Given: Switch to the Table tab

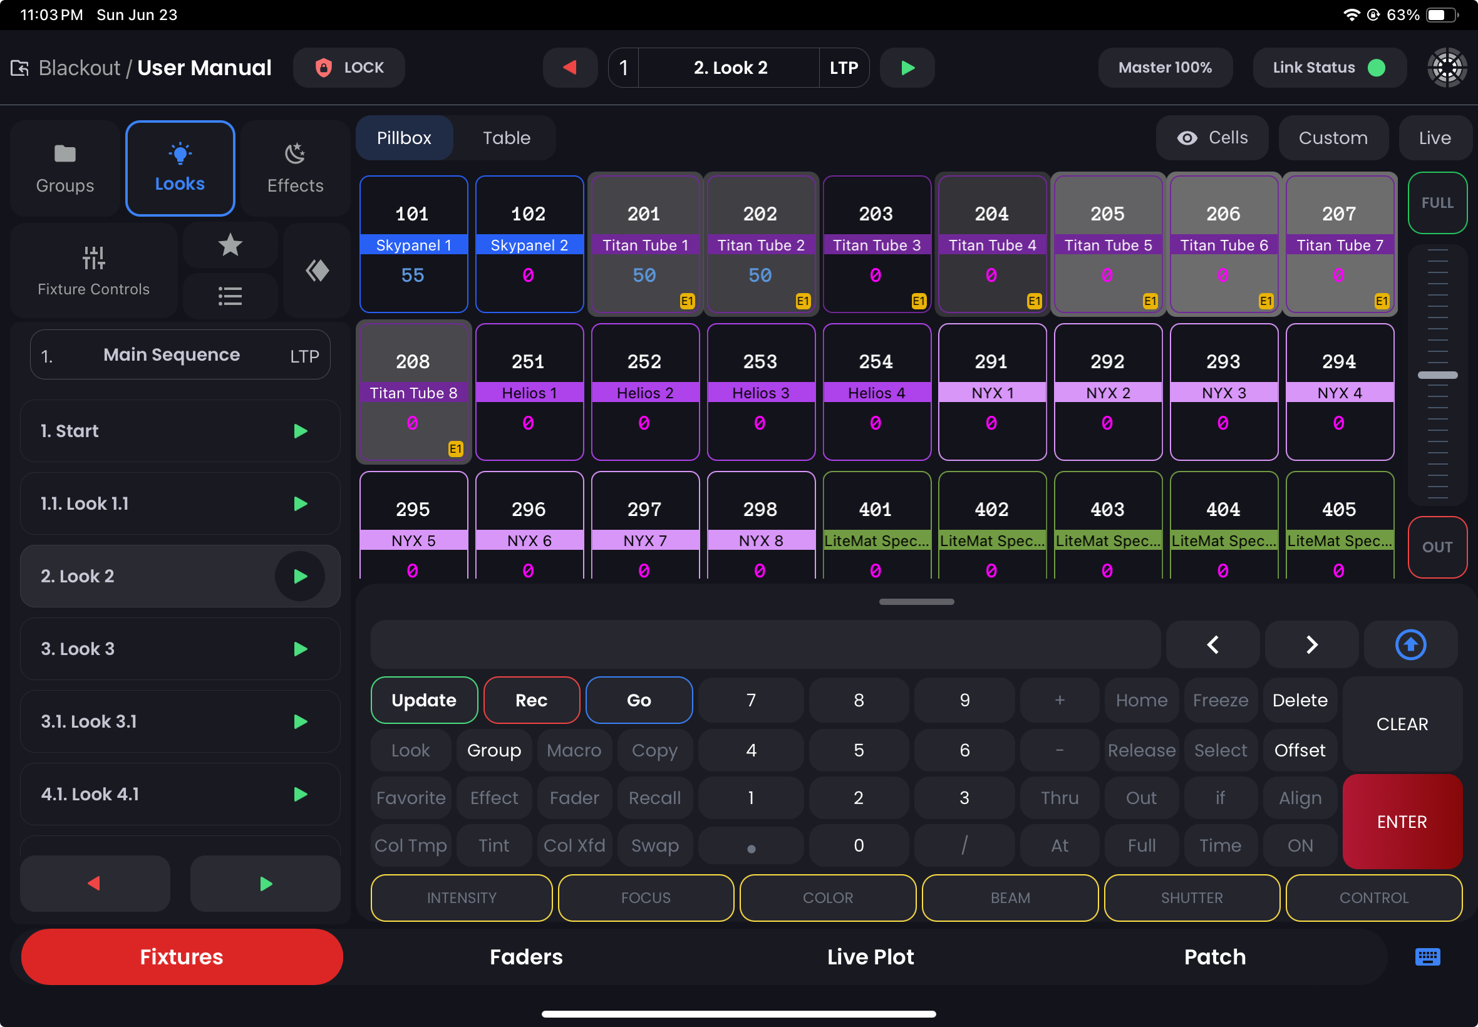Looking at the screenshot, I should pos(507,138).
